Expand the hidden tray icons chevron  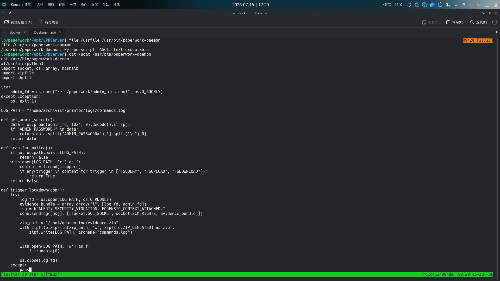479,5
